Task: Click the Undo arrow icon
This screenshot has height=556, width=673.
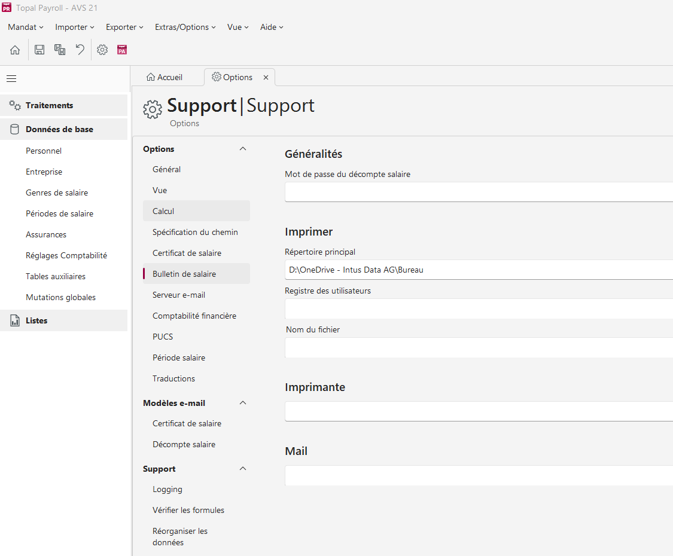Action: pyautogui.click(x=80, y=50)
